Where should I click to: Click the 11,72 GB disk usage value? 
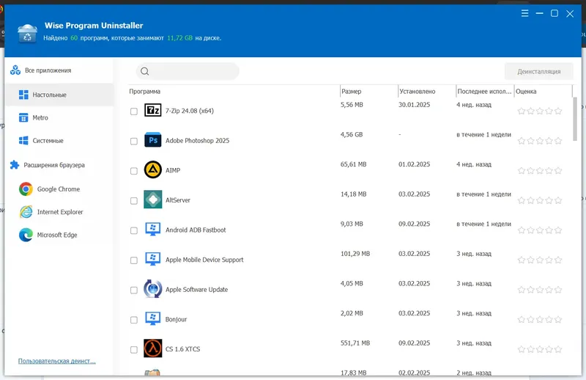[x=179, y=38]
